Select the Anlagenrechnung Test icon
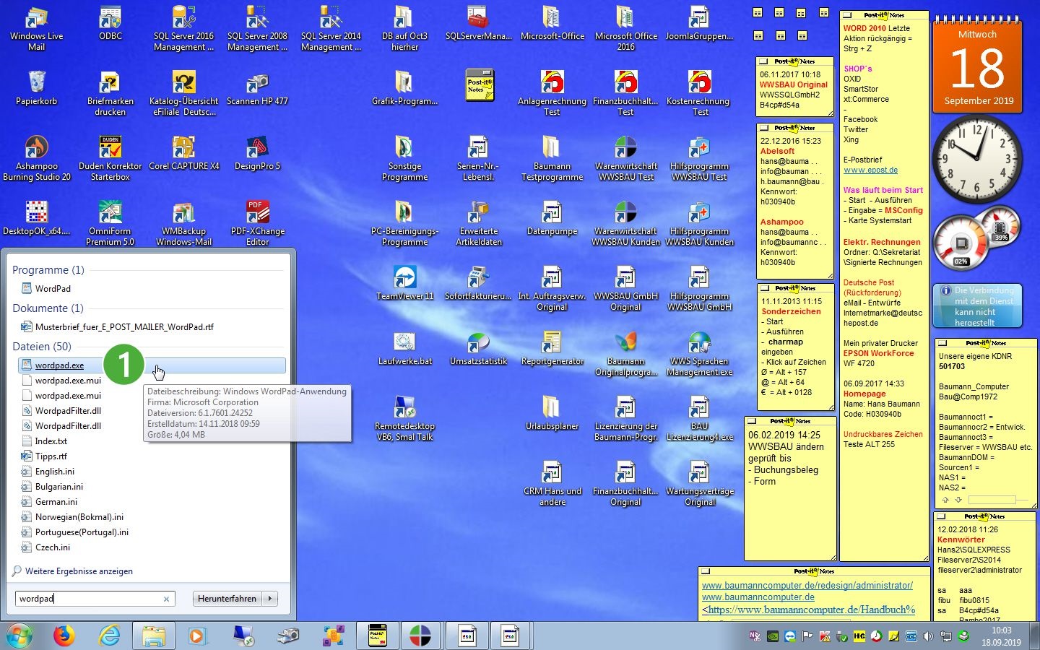Viewport: 1040px width, 650px height. click(552, 94)
